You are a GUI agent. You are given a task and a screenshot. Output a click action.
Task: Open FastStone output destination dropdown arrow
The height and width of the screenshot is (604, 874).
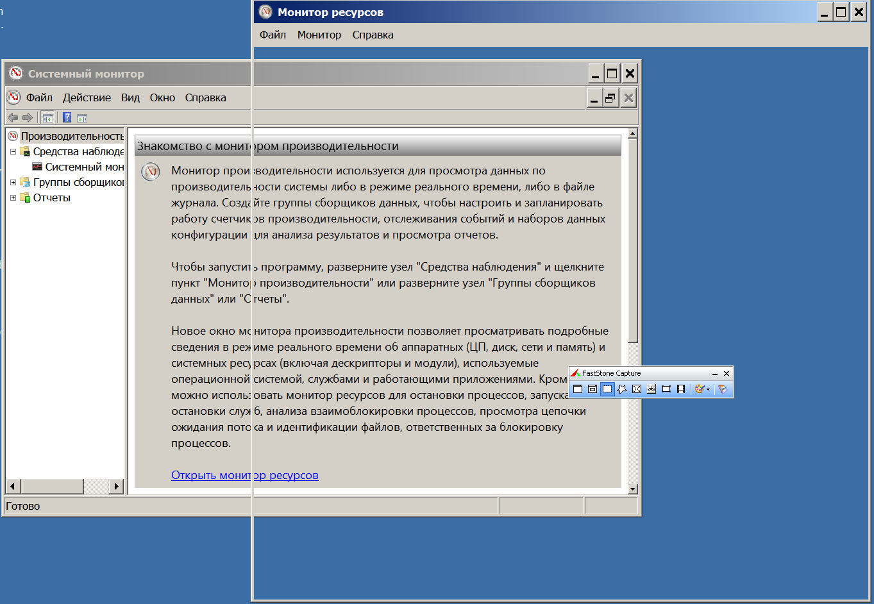[x=708, y=389]
